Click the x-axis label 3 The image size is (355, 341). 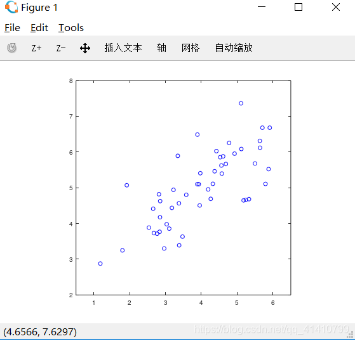(x=166, y=303)
